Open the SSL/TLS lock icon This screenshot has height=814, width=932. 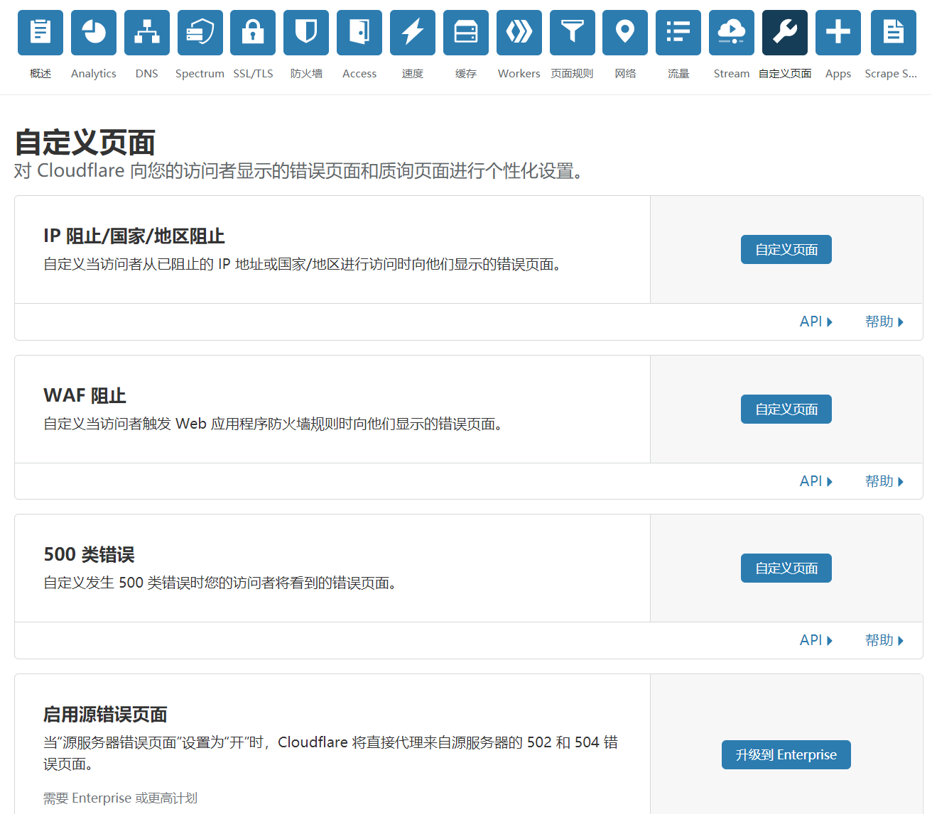pyautogui.click(x=253, y=33)
